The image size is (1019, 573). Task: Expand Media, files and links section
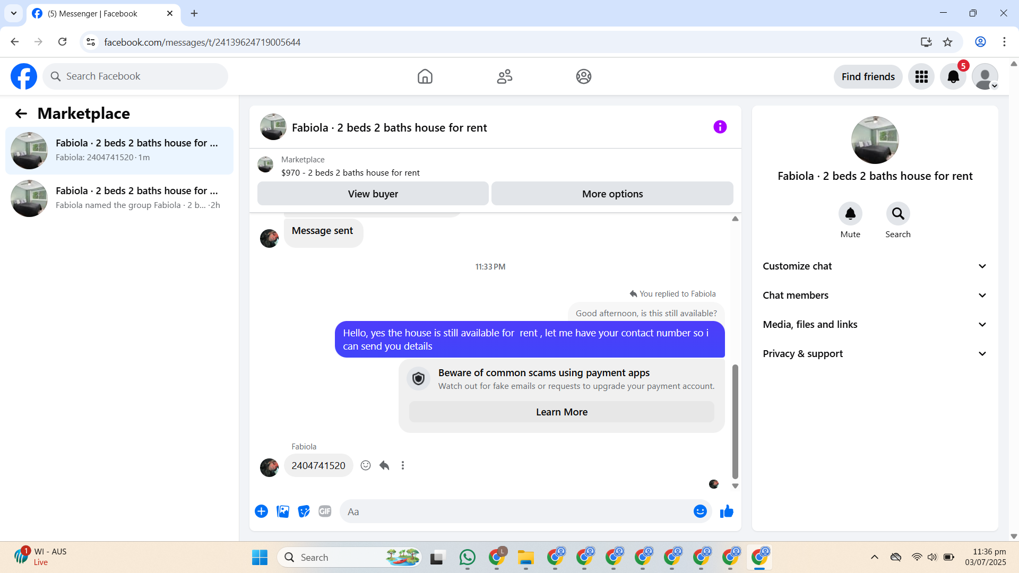[875, 325]
